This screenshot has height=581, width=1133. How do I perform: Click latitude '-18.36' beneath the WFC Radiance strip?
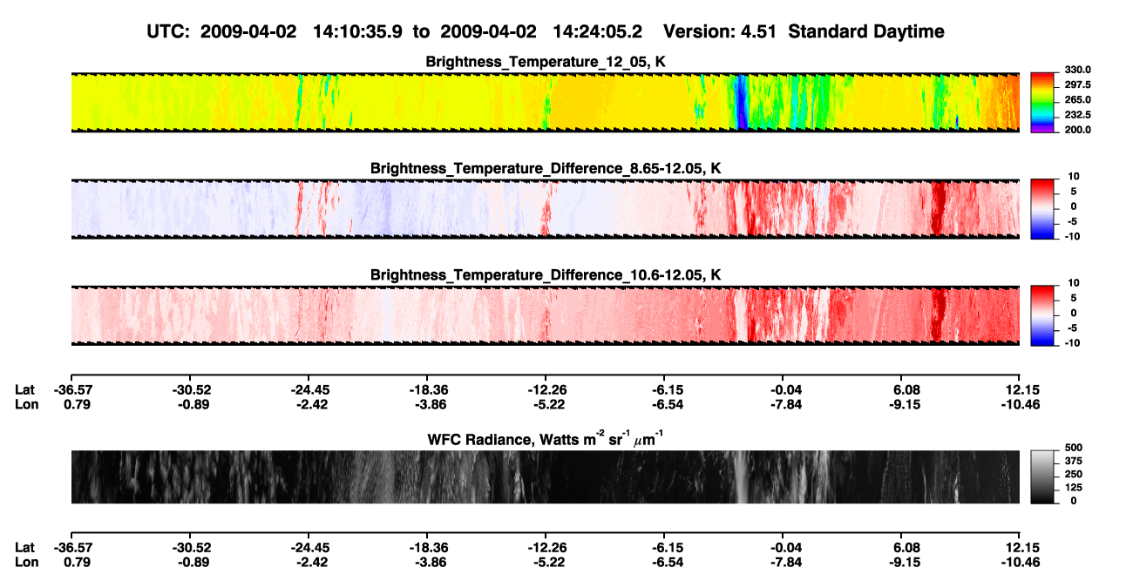(x=427, y=548)
